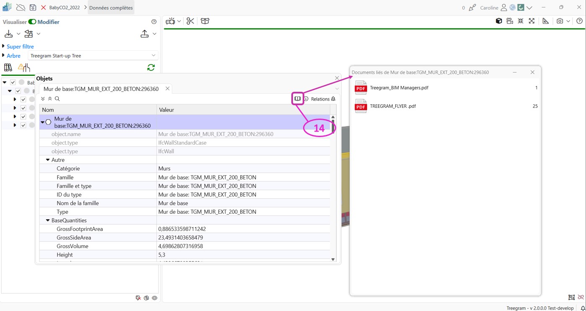Click the save project disk icon
This screenshot has height=311, width=586.
(x=33, y=8)
